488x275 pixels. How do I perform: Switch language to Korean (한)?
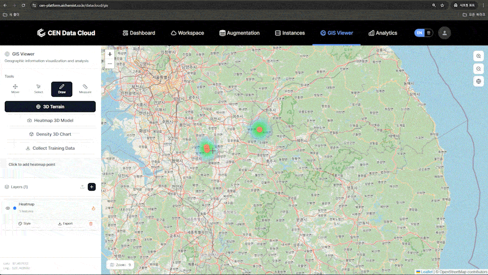coord(429,33)
